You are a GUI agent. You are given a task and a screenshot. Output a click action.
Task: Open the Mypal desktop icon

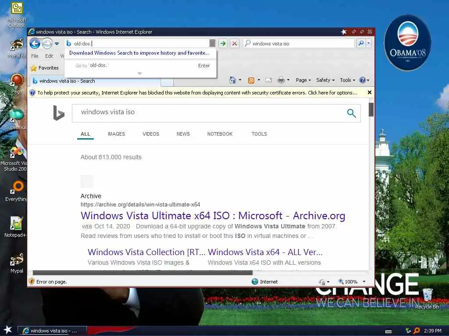coord(17,263)
